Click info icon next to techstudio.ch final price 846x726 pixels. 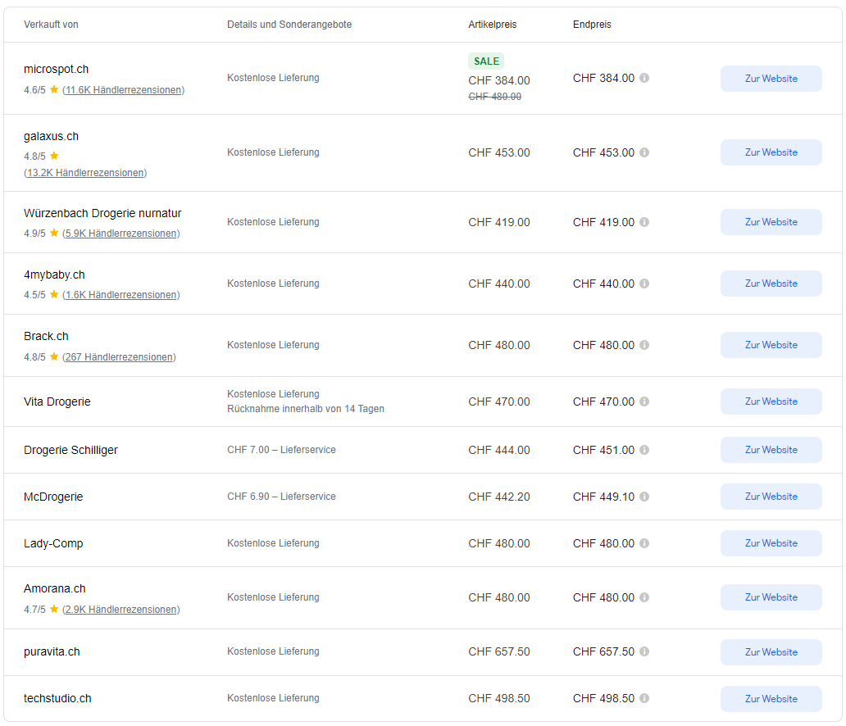(644, 699)
